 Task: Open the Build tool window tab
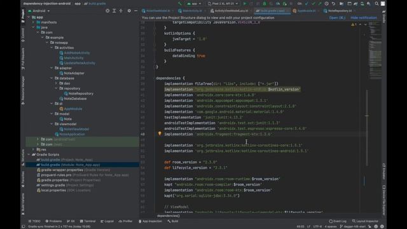pos(173,221)
